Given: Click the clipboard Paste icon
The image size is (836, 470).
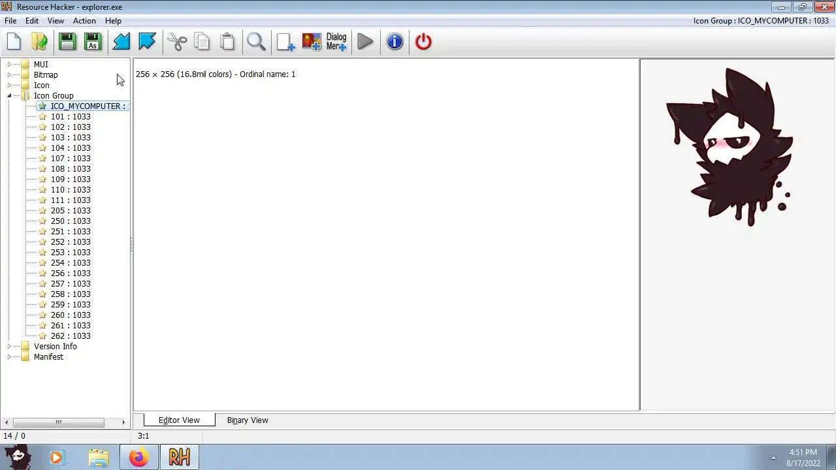Looking at the screenshot, I should pyautogui.click(x=227, y=42).
